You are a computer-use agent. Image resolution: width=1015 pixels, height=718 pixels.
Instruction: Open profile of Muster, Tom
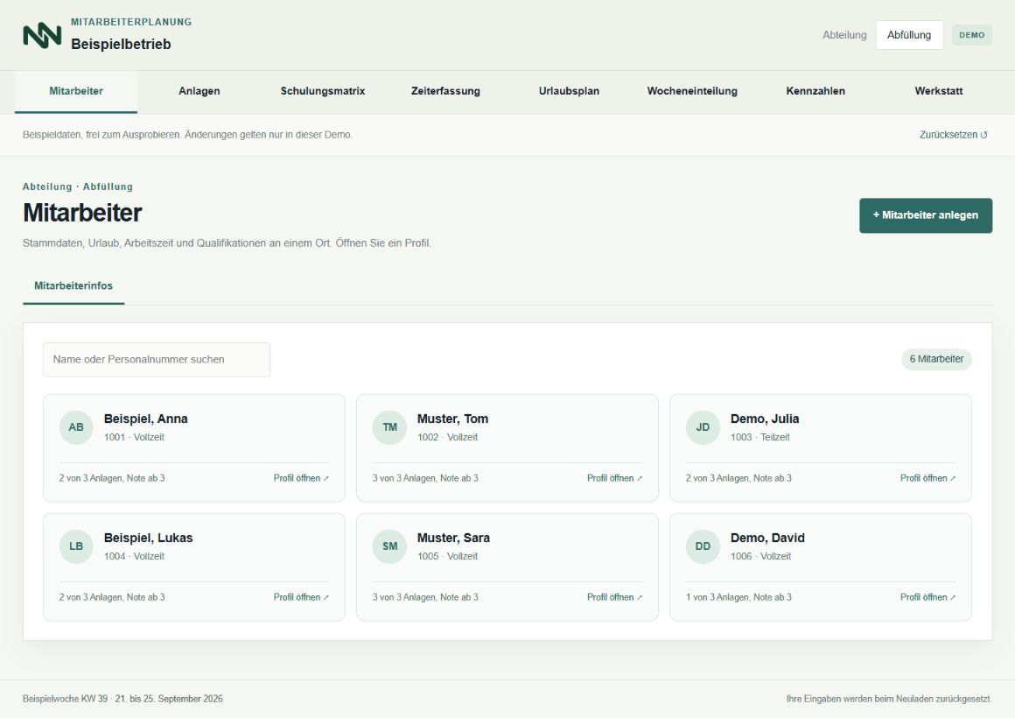pyautogui.click(x=614, y=478)
